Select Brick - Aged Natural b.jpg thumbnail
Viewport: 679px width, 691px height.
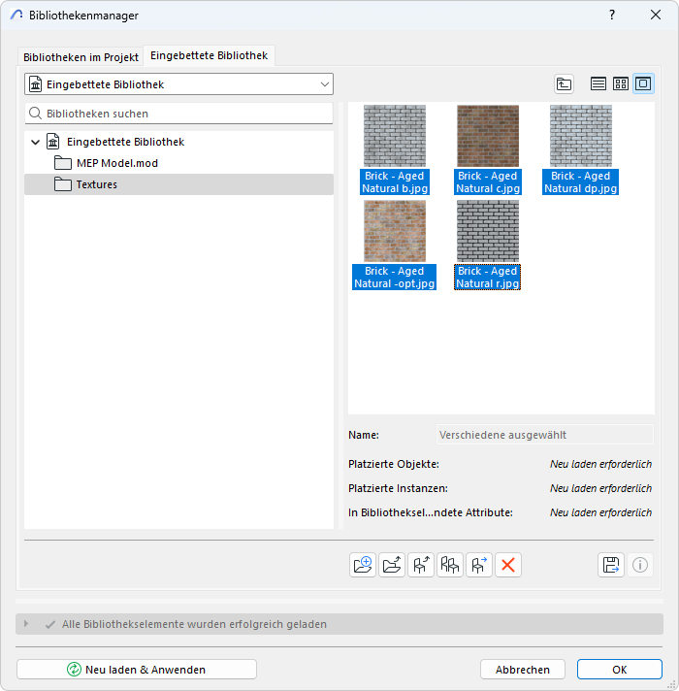[x=395, y=136]
